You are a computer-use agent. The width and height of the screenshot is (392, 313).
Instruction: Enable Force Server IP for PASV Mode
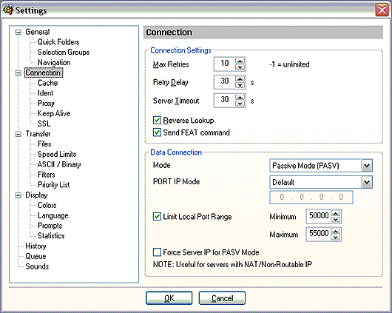point(157,252)
